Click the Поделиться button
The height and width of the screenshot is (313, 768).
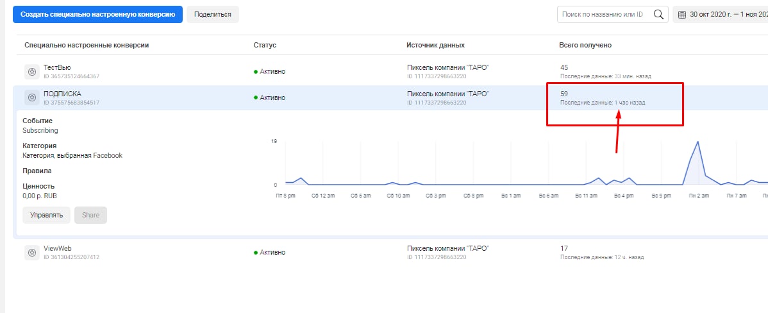click(x=213, y=15)
